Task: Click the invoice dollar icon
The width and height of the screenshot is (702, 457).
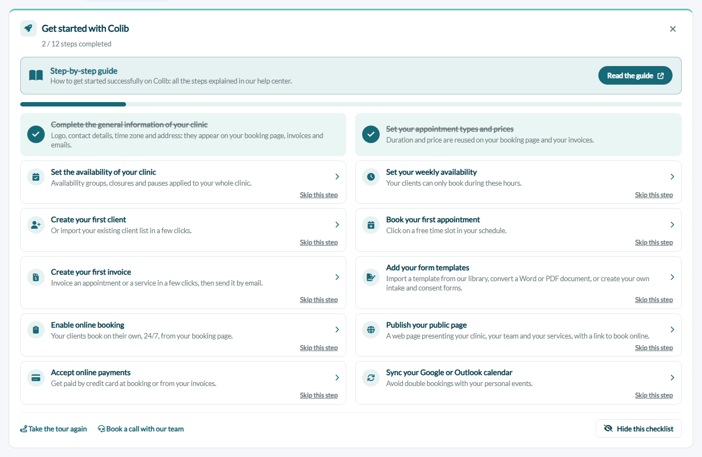Action: [36, 277]
